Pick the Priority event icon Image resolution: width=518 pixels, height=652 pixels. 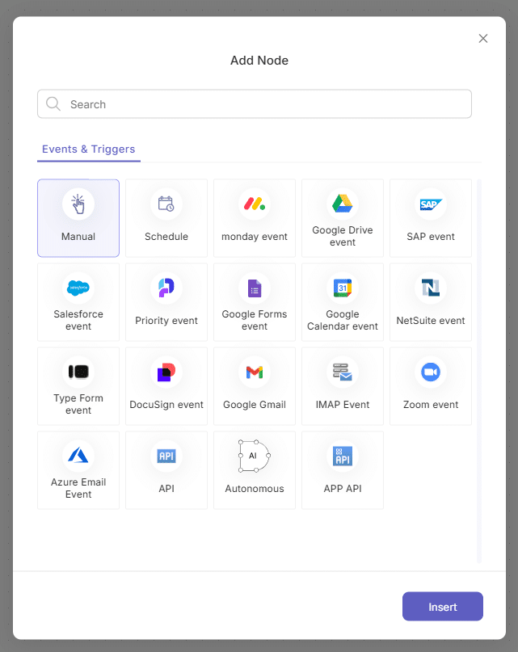click(x=166, y=288)
